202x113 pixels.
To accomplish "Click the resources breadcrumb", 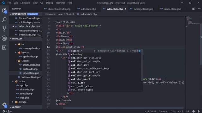I will click(x=50, y=14).
